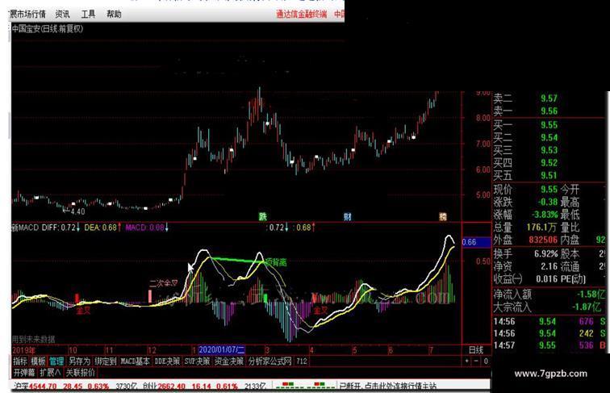
Task: Open the 工具 menu
Action: point(88,15)
